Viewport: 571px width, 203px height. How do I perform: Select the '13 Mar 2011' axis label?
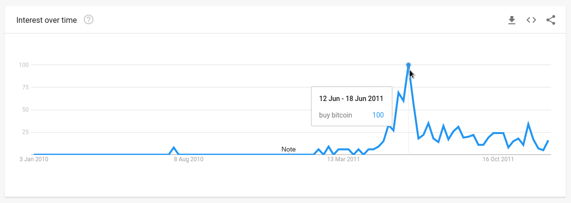tap(343, 159)
